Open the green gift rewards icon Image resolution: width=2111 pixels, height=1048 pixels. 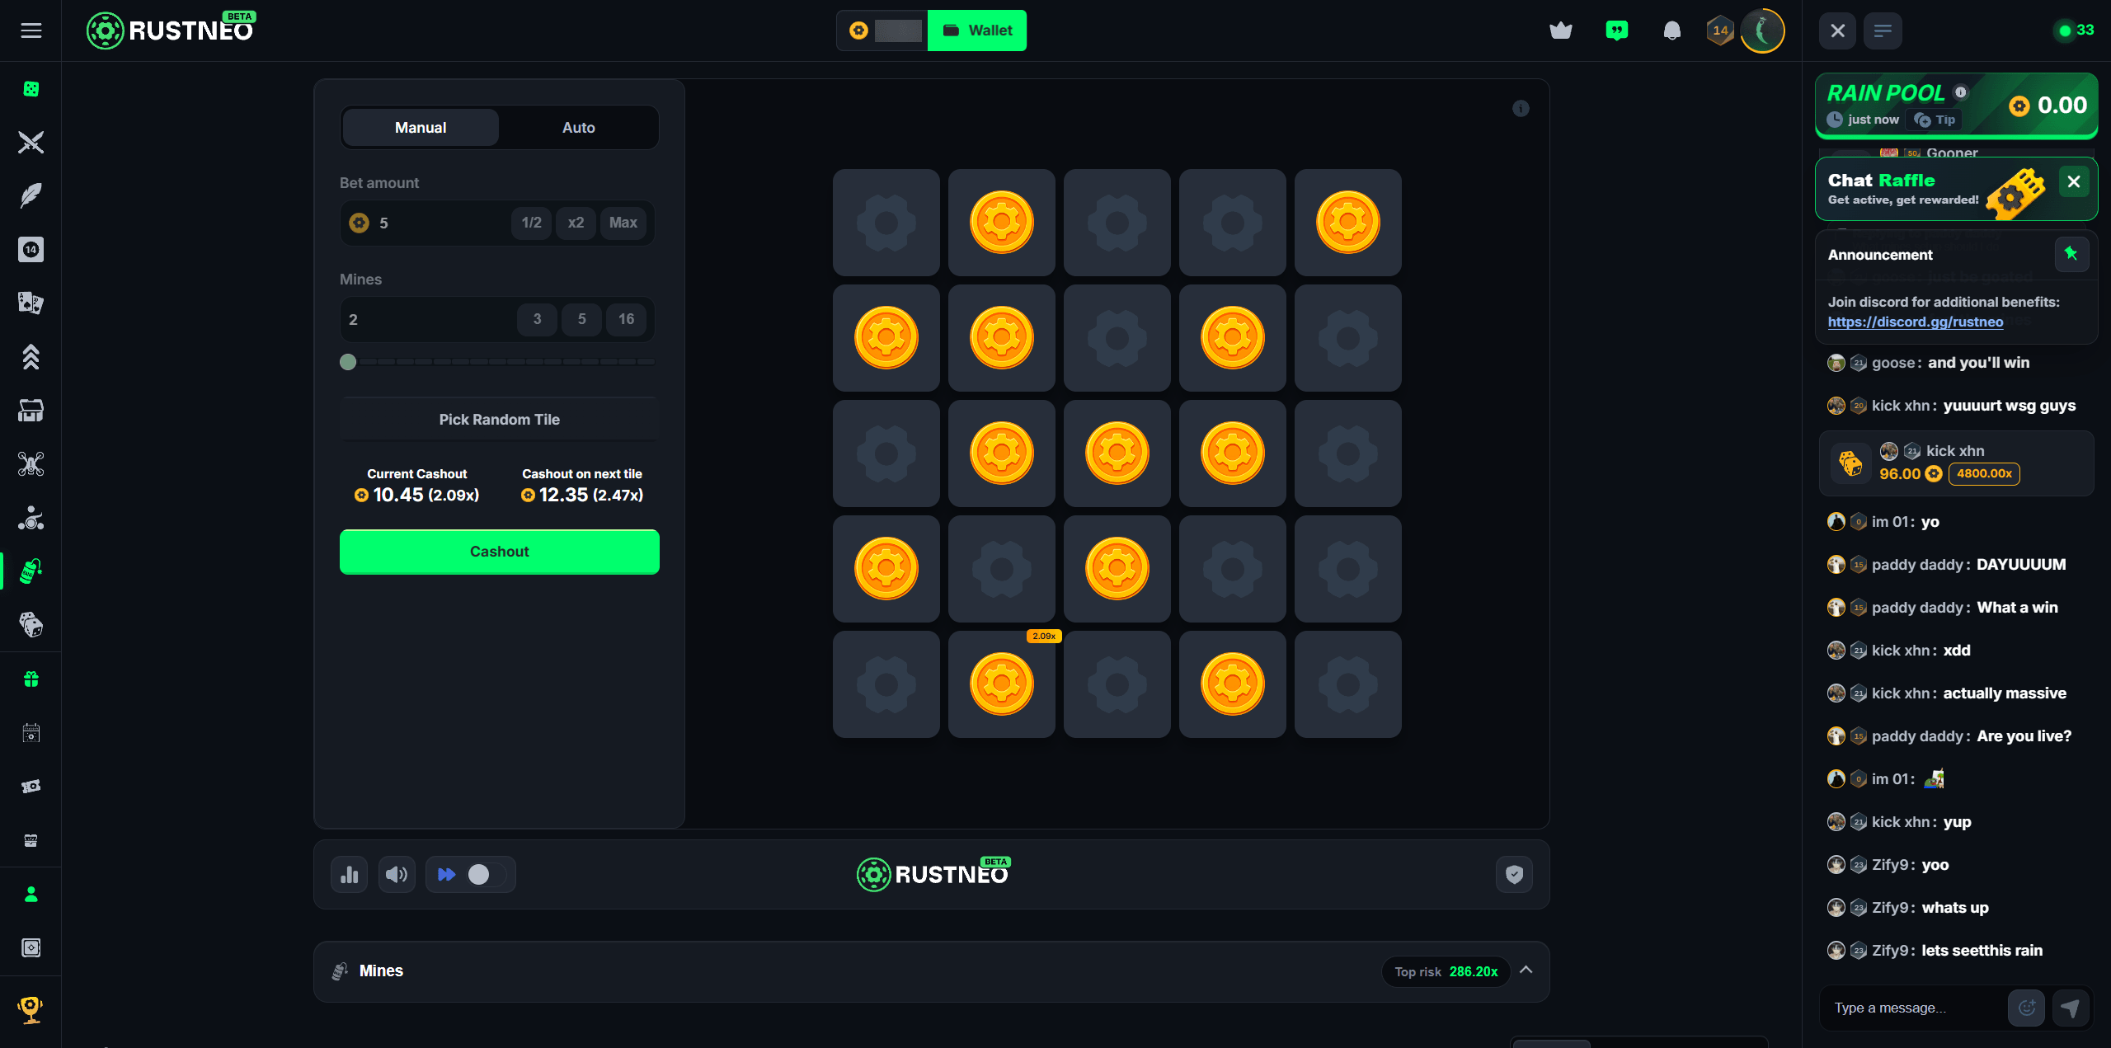click(x=31, y=679)
